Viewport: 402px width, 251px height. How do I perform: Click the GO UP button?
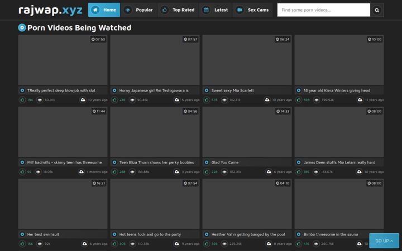tap(384, 241)
